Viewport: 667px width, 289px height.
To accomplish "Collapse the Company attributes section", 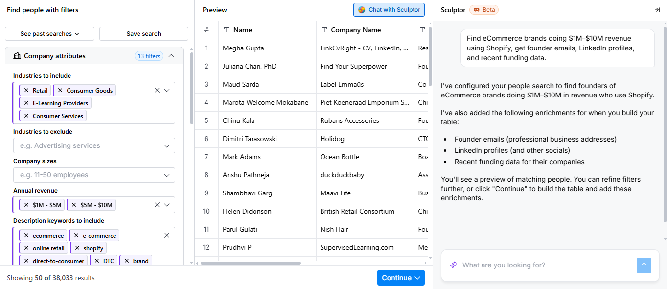I will point(171,56).
